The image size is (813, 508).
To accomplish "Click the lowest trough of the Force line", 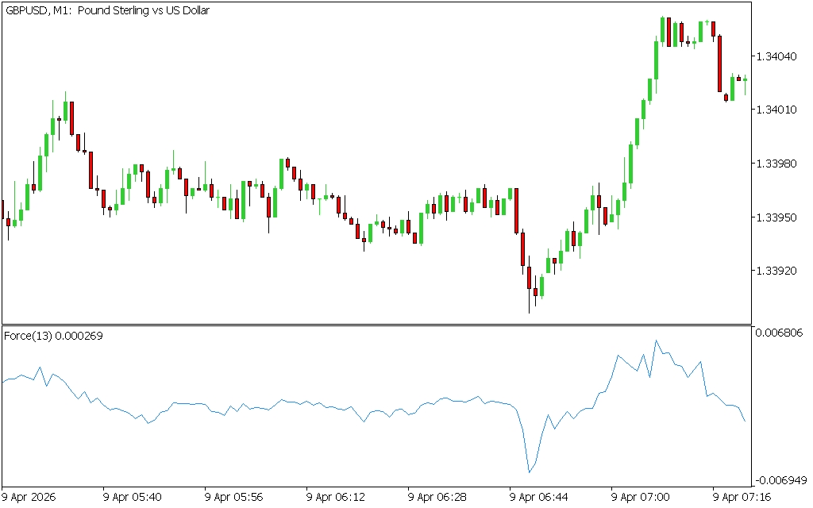I will [x=529, y=472].
